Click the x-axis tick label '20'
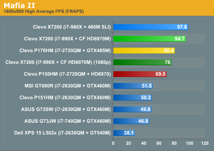 tap(128, 143)
